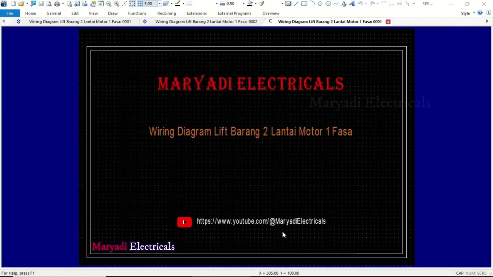Open the line width 0.50 dropdown
493x277 pixels.
click(244, 3)
